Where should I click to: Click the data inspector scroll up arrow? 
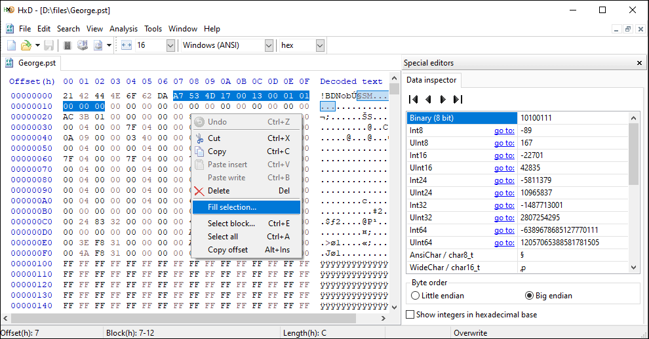coord(633,118)
